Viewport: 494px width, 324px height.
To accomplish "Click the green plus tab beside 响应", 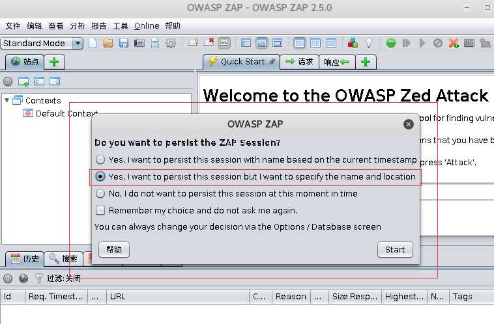I will click(366, 62).
